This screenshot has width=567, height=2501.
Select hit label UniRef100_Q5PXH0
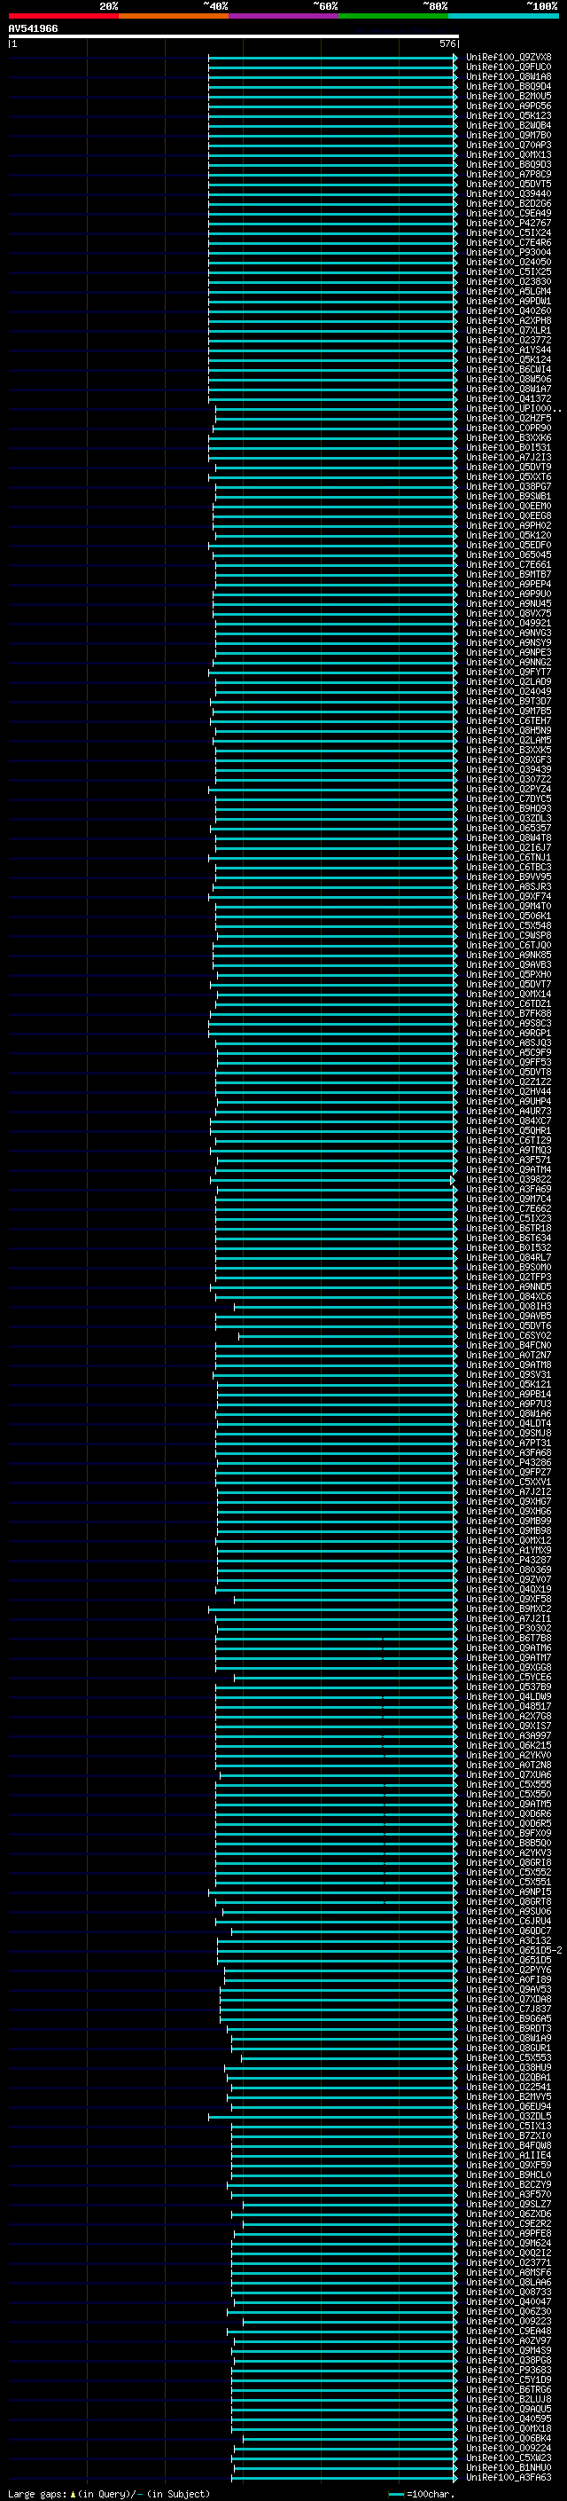509,974
